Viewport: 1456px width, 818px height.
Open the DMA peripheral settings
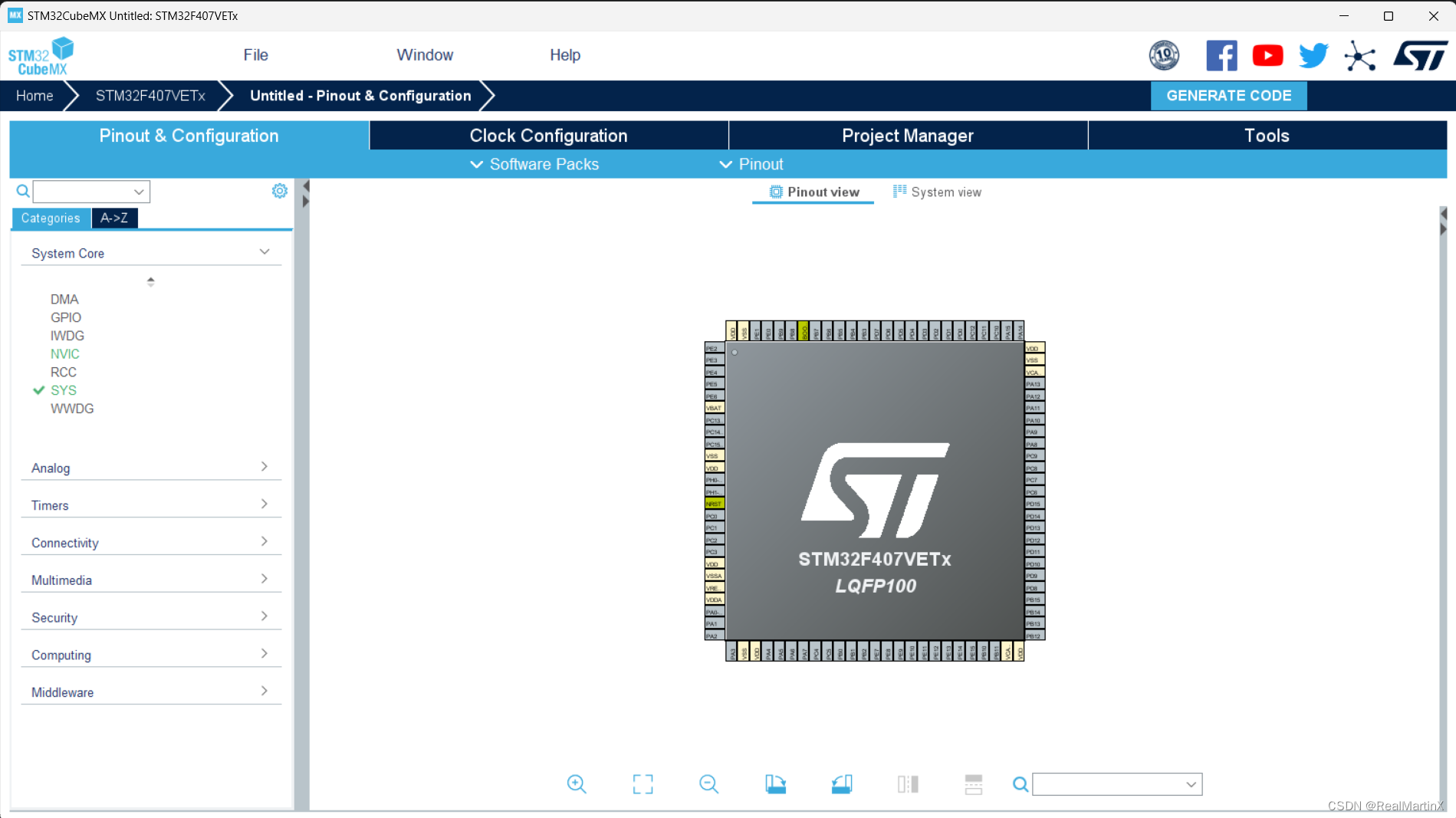[64, 299]
